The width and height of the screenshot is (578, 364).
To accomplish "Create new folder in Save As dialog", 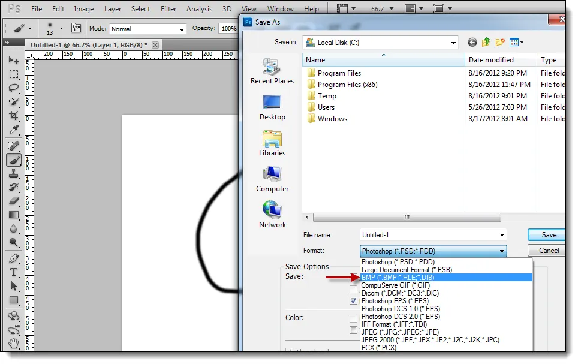I will click(x=500, y=42).
